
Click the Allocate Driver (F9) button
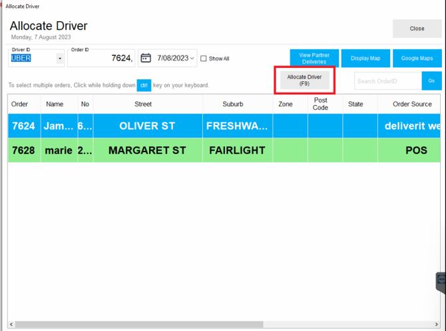[x=304, y=80]
